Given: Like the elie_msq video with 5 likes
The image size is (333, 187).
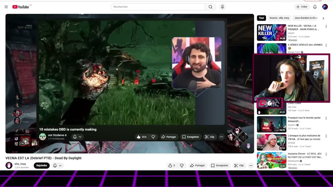Looking at the screenshot, I should [172, 165].
